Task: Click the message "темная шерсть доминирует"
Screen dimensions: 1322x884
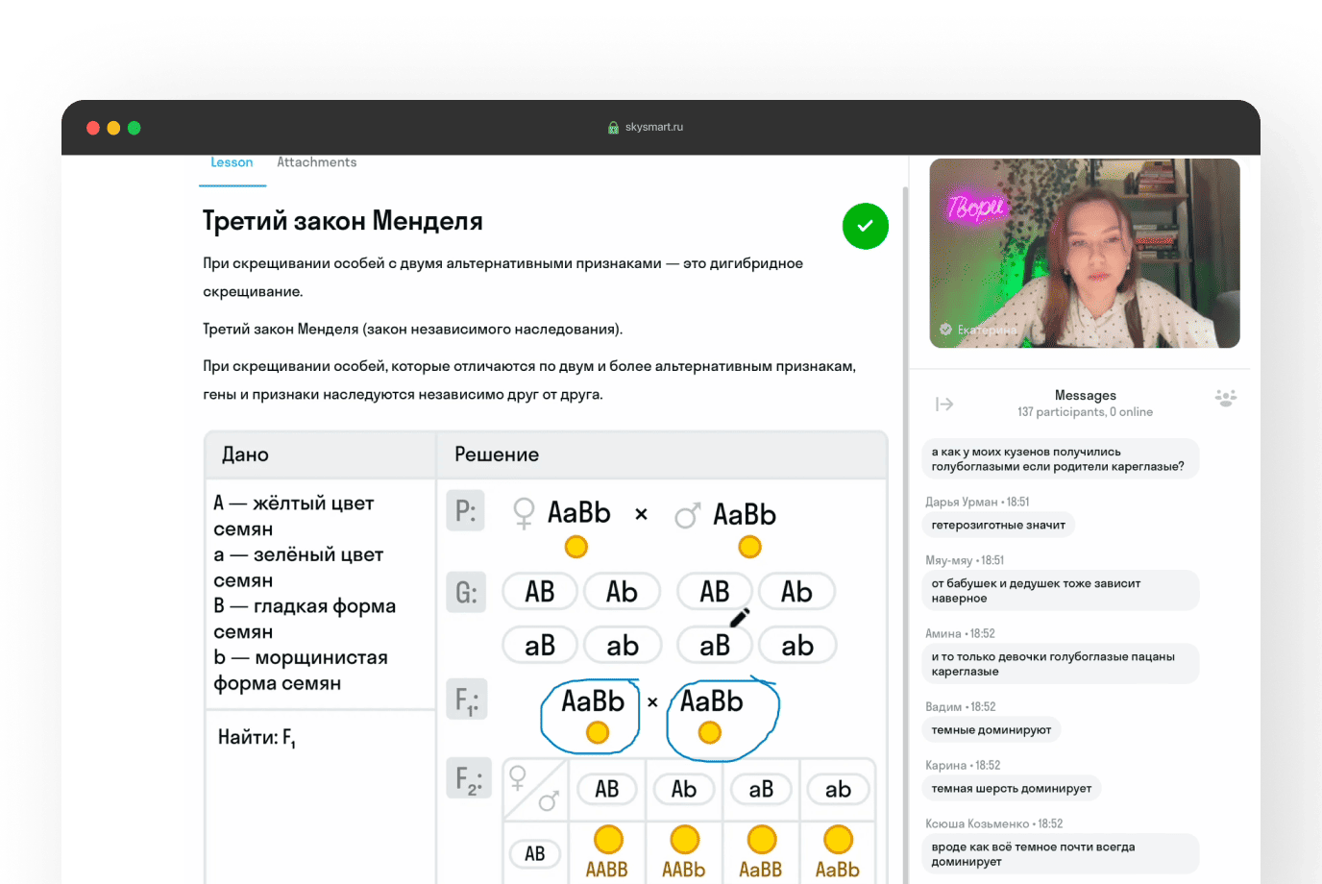Action: [1012, 789]
